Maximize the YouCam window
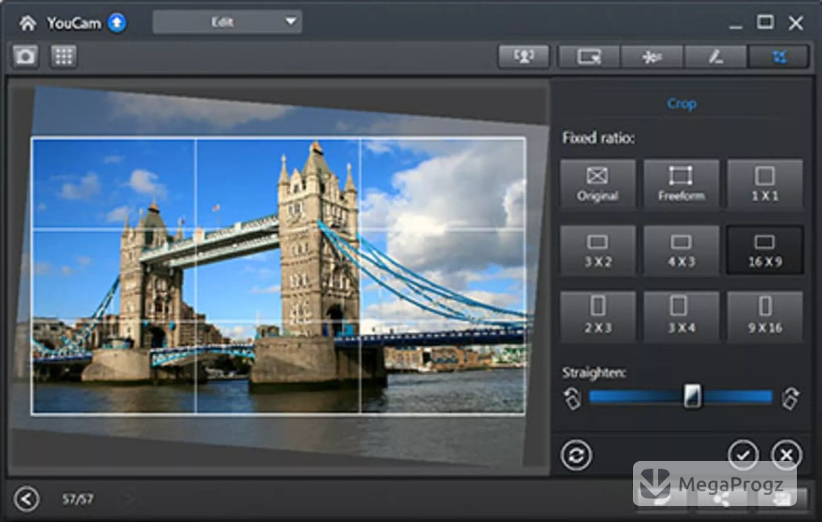 765,22
